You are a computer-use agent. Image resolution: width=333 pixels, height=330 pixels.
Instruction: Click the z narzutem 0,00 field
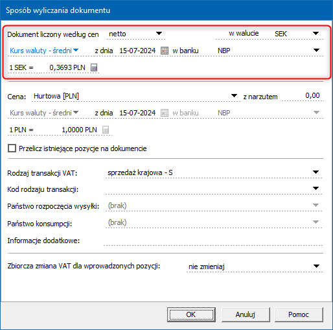click(303, 96)
